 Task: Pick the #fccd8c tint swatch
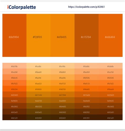(39, 66)
